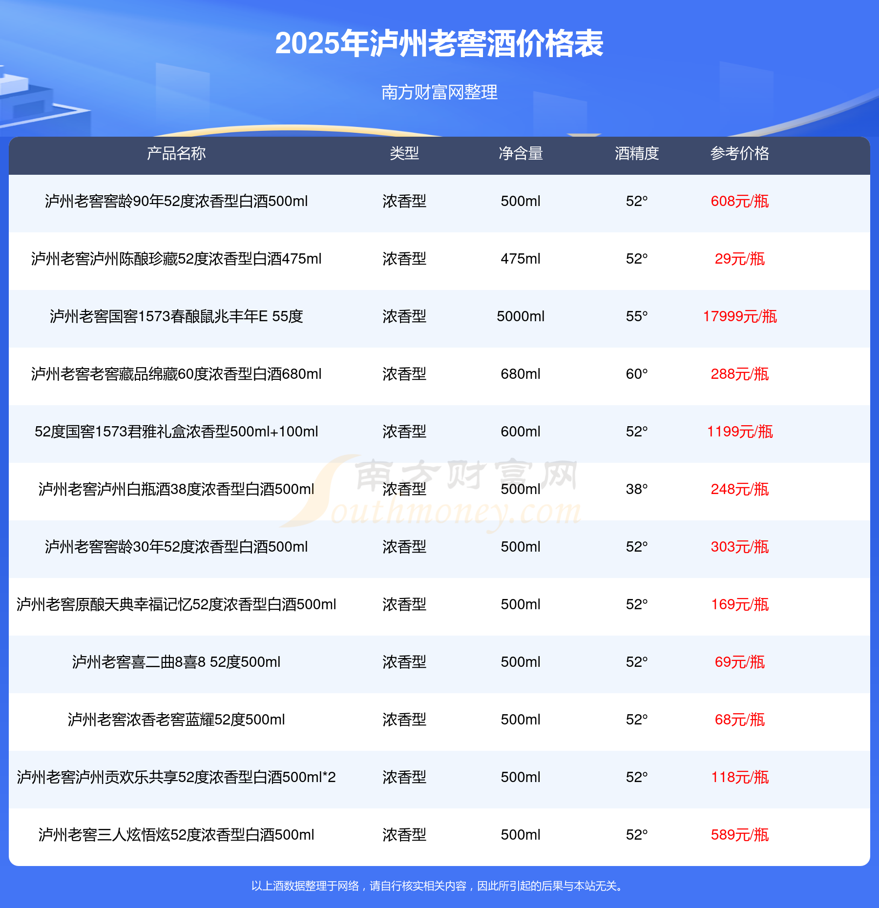The image size is (879, 908).
Task: Select 浓香型 in the 泸州陈酿珍藏 row
Action: [x=404, y=259]
